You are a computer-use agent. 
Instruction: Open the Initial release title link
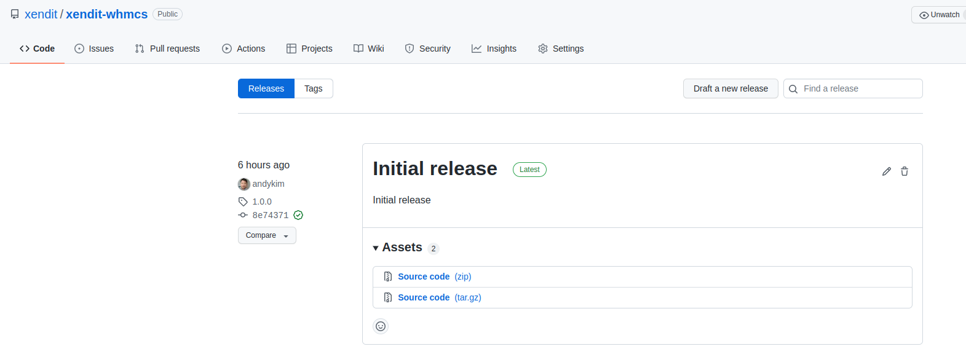click(435, 168)
